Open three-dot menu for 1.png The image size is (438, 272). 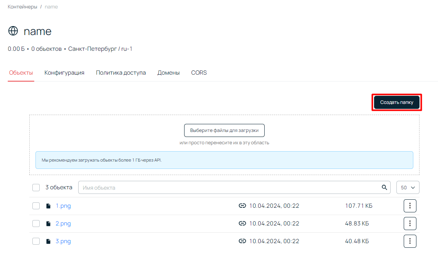tap(410, 206)
